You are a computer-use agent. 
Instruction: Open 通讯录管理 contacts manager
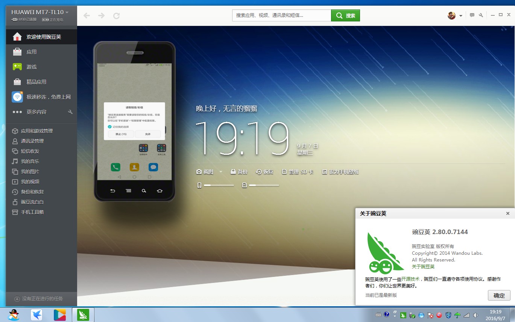coord(41,141)
